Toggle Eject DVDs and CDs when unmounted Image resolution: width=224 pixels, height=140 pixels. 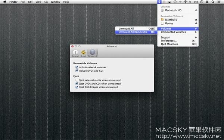pyautogui.click(x=77, y=84)
